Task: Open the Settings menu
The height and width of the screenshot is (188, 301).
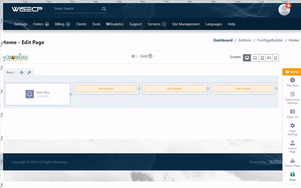Action: click(x=21, y=24)
